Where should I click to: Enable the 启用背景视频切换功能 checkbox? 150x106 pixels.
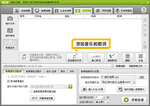[x=31, y=92]
